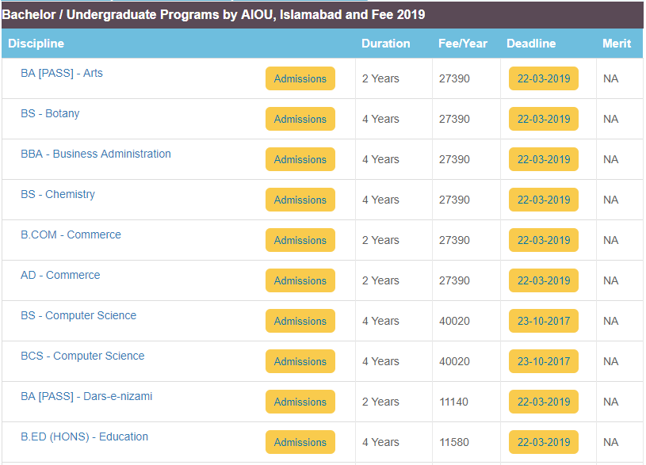This screenshot has height=465, width=646.
Task: Click the Discipline column header
Action: tap(36, 44)
